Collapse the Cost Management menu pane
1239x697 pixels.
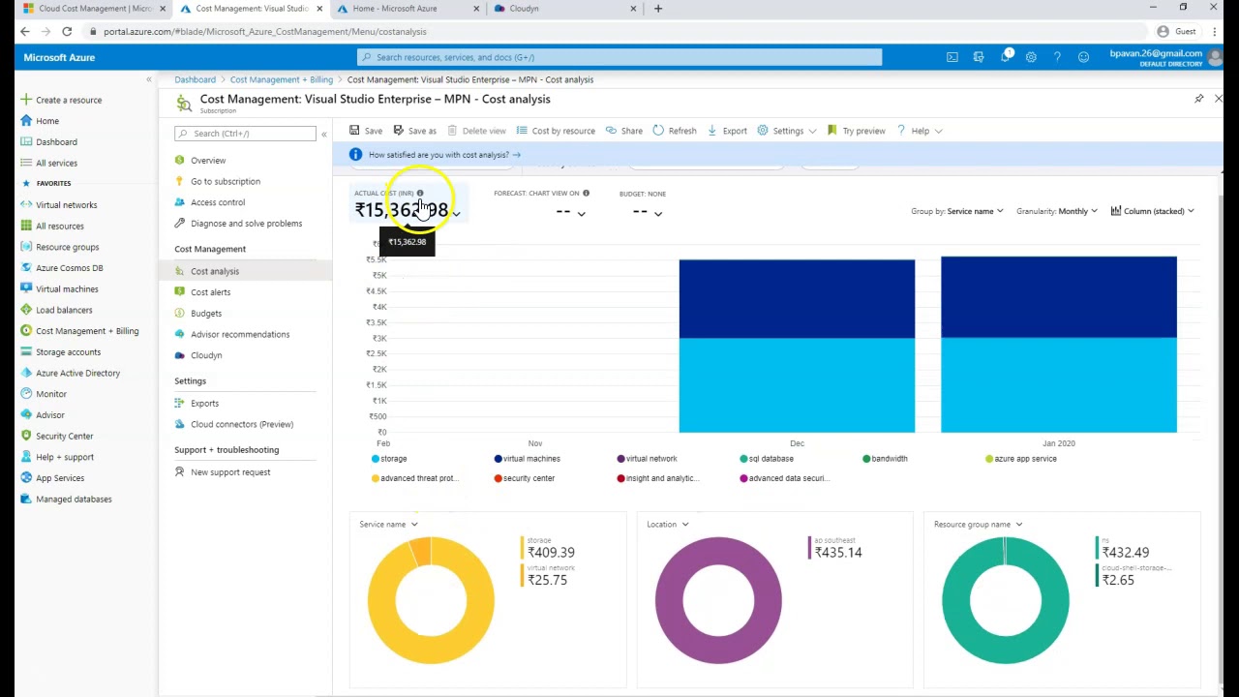pos(323,134)
